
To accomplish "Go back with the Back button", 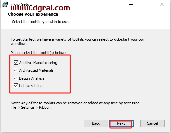I will tap(96, 123).
